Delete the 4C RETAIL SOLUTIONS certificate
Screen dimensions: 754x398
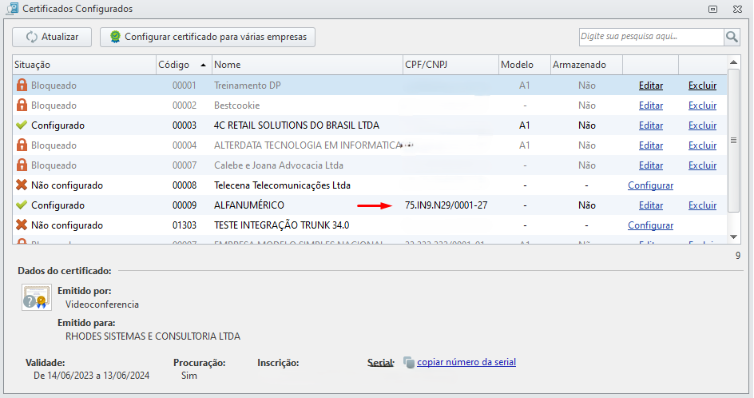702,125
